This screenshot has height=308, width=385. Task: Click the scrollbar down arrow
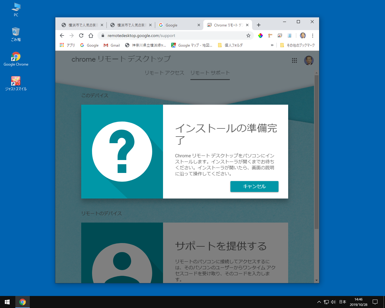point(316,280)
